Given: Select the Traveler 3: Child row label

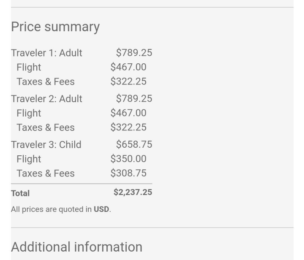Looking at the screenshot, I should click(x=46, y=145).
